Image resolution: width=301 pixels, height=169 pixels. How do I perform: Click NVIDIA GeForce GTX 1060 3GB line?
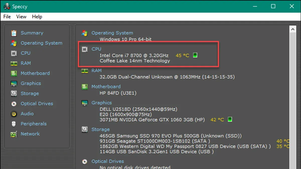point(152,120)
